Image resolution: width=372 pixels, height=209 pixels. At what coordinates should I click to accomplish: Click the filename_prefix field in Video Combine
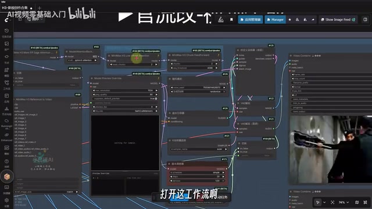(331, 82)
